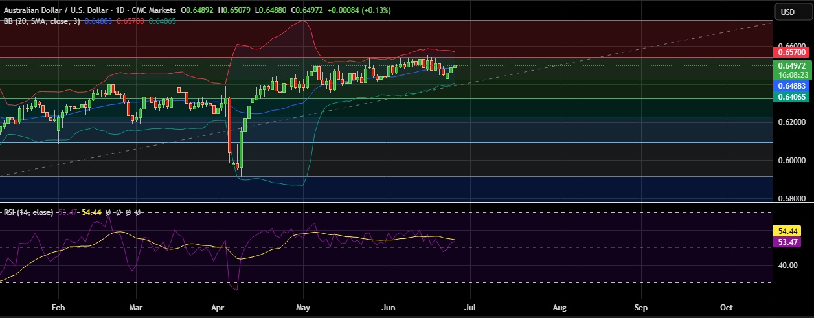The width and height of the screenshot is (814, 318).
Task: Select the RSI (14, close) indicator legend
Action: tap(28, 212)
